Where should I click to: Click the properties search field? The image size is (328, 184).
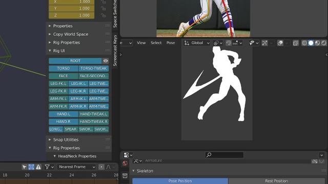coord(224,155)
